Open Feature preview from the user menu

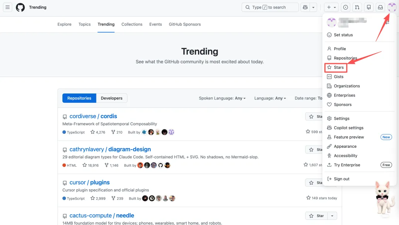(359, 137)
